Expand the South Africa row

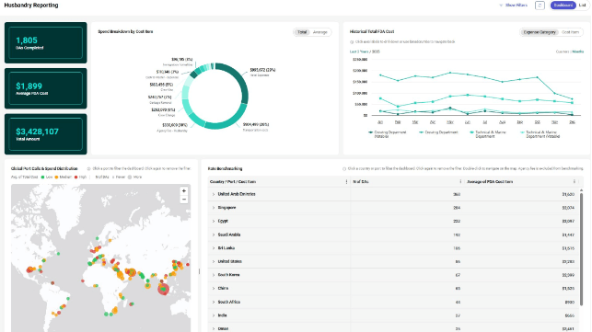[x=214, y=303]
